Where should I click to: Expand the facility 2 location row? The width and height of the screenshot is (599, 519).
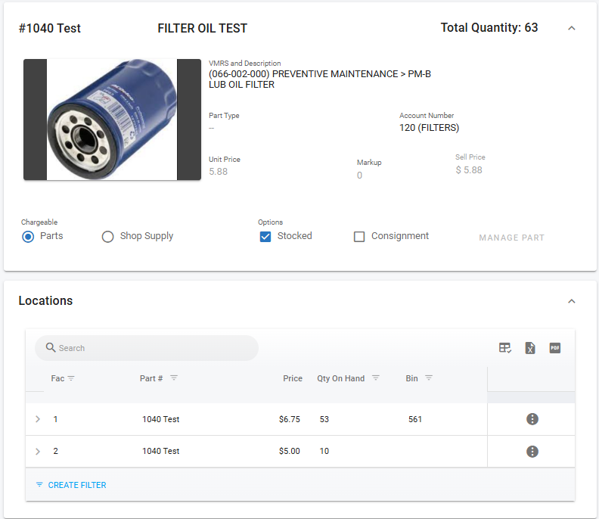tap(38, 452)
